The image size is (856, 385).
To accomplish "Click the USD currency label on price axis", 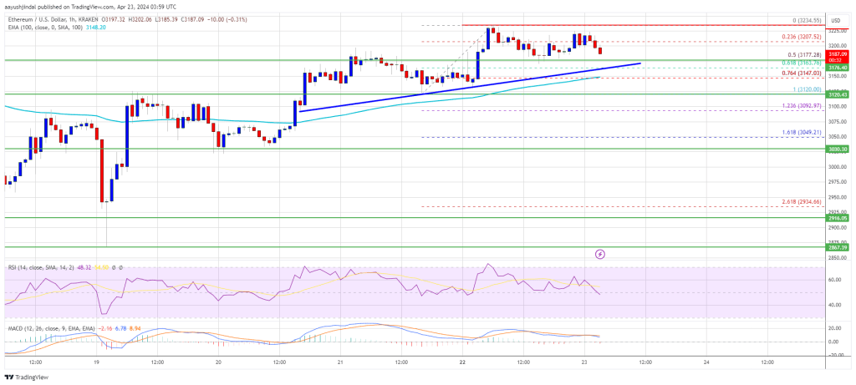I will [x=835, y=21].
